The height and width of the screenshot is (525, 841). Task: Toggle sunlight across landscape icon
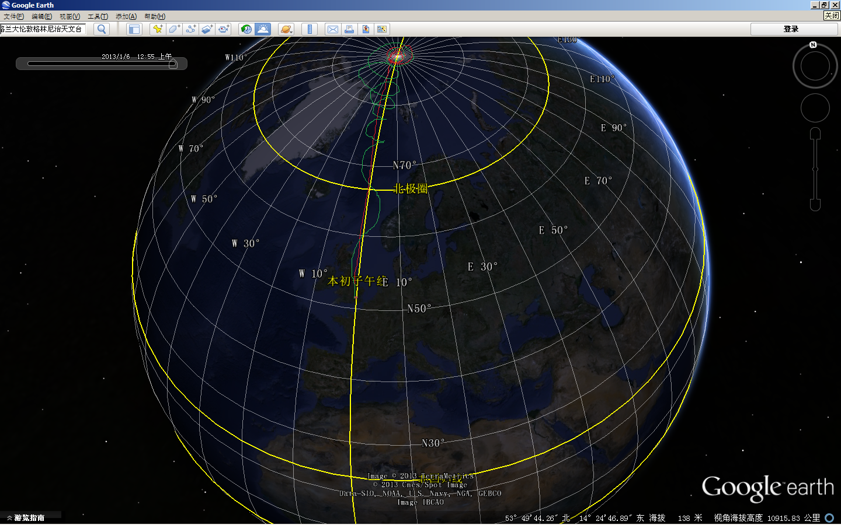263,29
